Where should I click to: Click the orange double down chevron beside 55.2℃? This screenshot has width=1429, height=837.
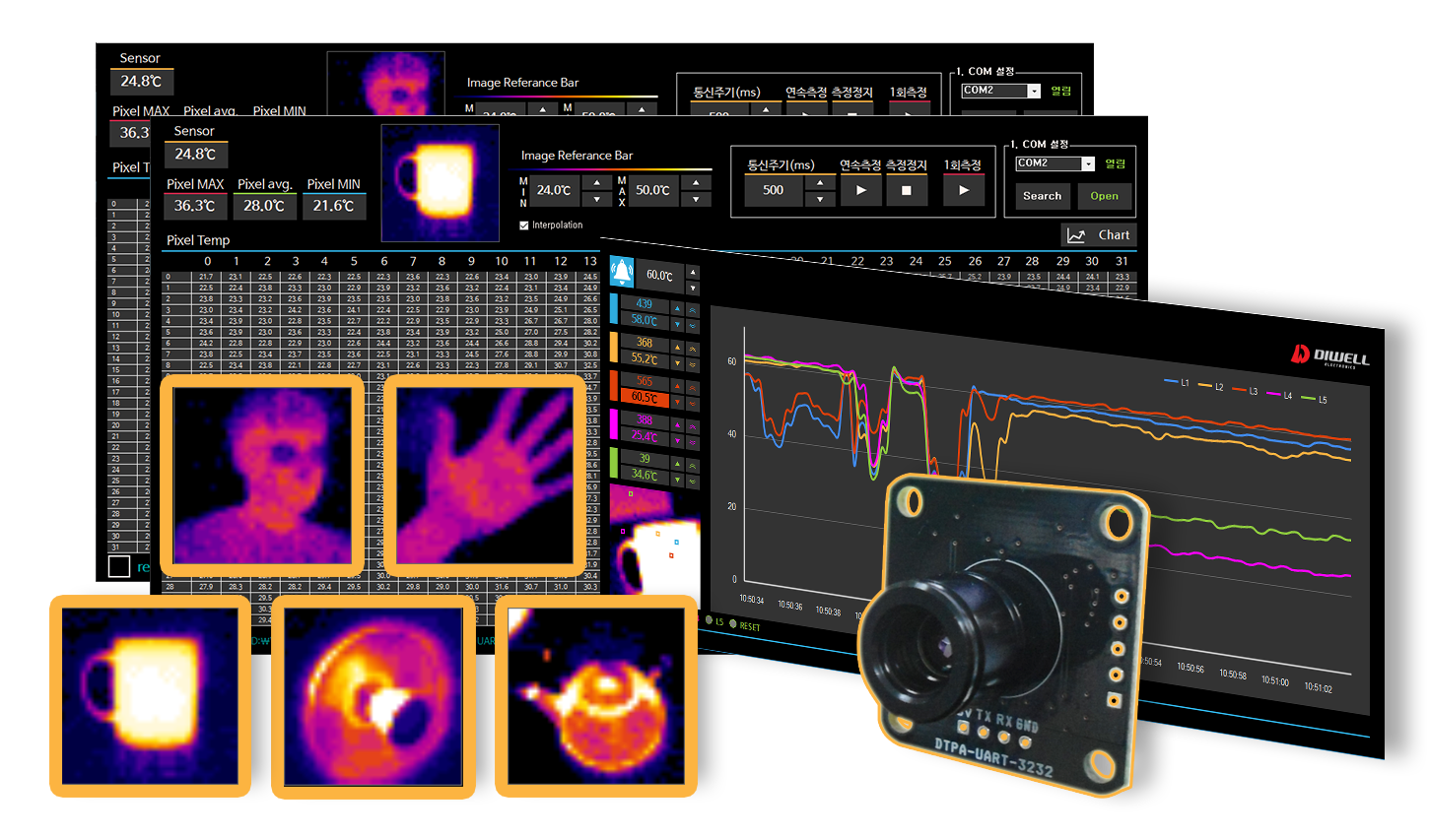[x=693, y=363]
